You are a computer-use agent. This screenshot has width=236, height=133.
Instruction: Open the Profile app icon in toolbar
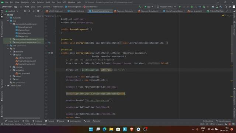click(200, 7)
